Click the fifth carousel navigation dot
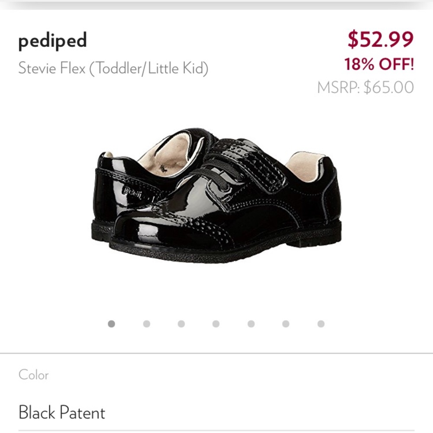The image size is (433, 433). tap(250, 323)
